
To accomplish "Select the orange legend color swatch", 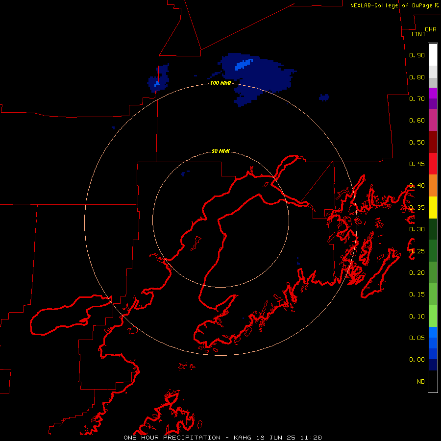I will [x=433, y=186].
